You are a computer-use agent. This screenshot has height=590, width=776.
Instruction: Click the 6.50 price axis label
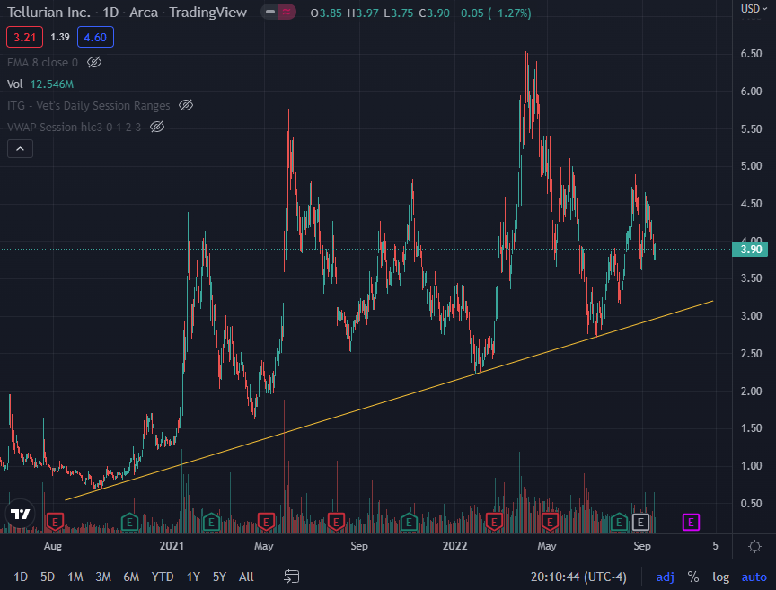click(x=751, y=54)
